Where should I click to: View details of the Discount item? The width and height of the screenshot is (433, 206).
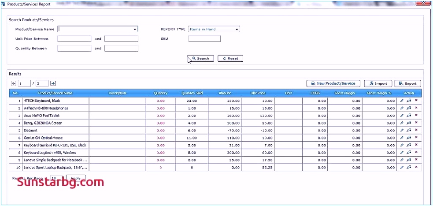coord(409,130)
